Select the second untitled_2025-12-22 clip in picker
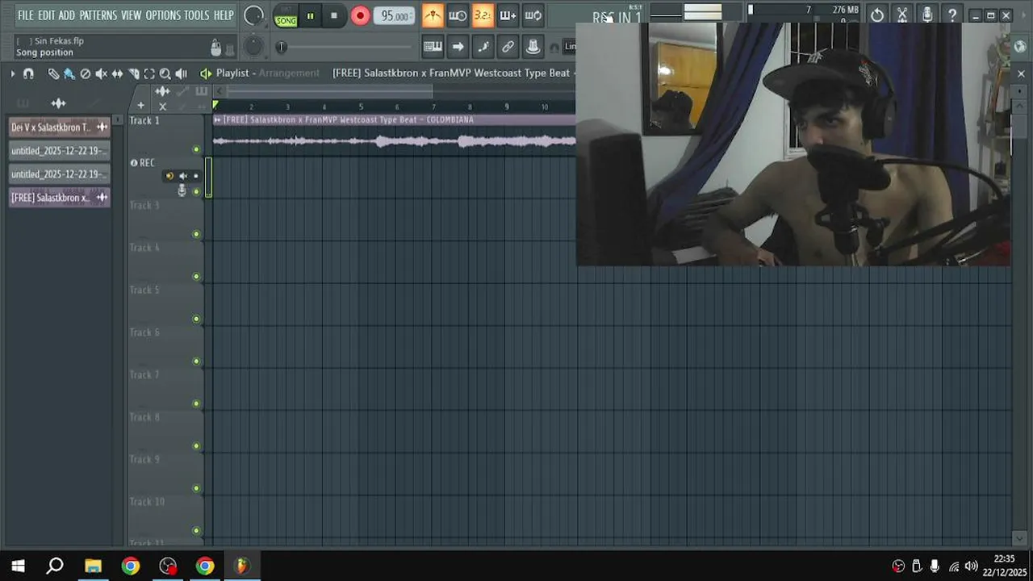This screenshot has width=1033, height=581. tap(59, 174)
